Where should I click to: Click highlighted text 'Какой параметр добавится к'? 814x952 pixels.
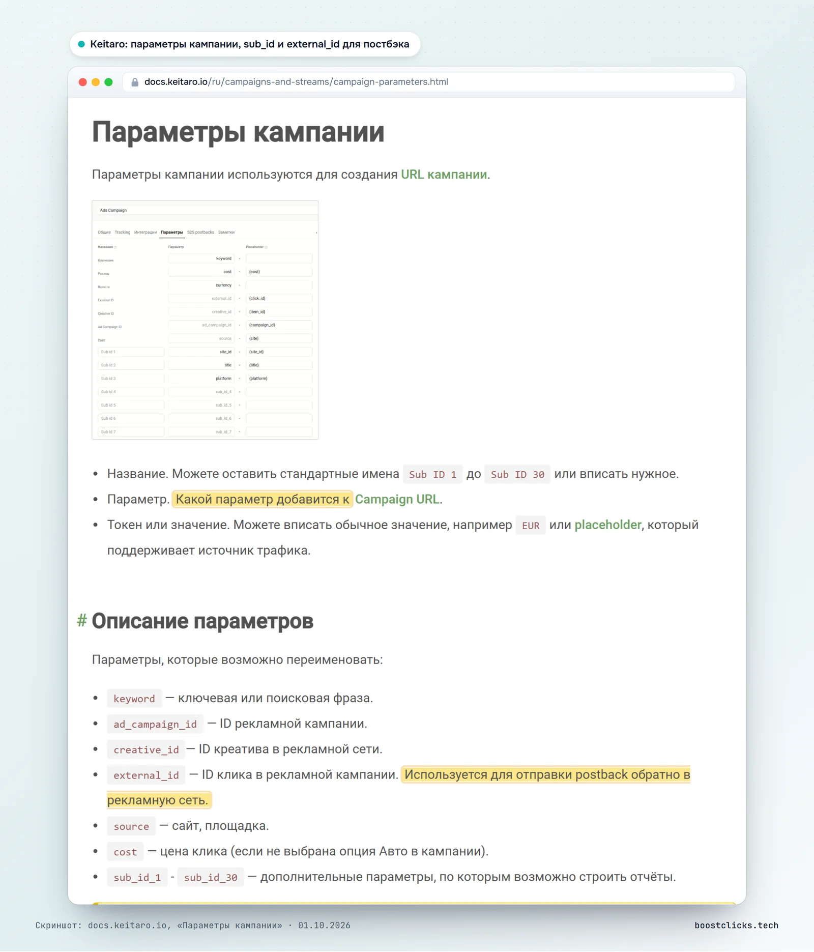point(263,499)
